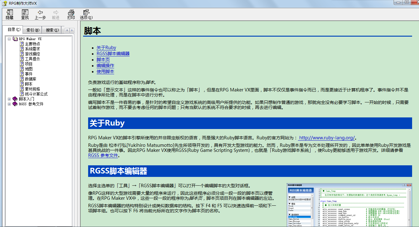Jump to the 编辑操作 anchor link

pyautogui.click(x=105, y=65)
